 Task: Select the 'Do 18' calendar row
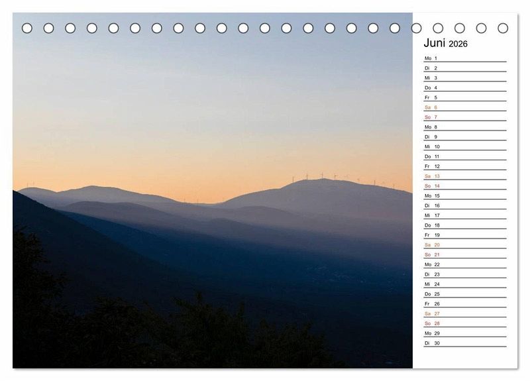(x=465, y=225)
